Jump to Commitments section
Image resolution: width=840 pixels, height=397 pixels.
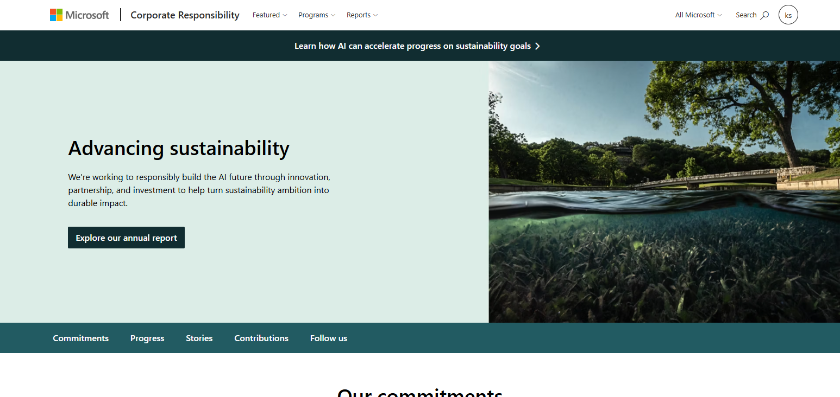81,338
